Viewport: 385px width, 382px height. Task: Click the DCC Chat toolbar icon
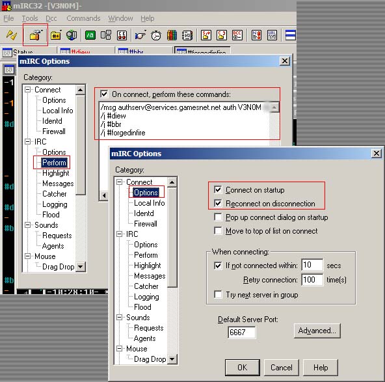pyautogui.click(x=222, y=35)
